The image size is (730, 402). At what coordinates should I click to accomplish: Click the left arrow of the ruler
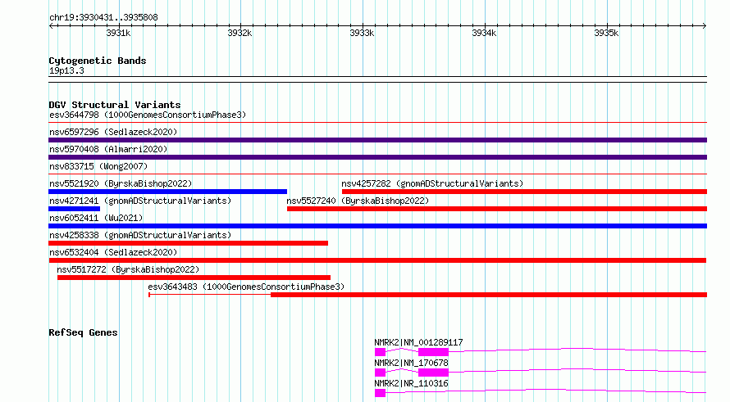tap(51, 26)
